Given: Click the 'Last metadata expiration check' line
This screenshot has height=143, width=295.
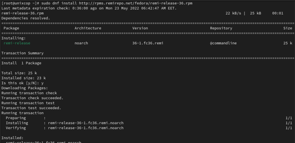Looking at the screenshot, I should (89, 8).
